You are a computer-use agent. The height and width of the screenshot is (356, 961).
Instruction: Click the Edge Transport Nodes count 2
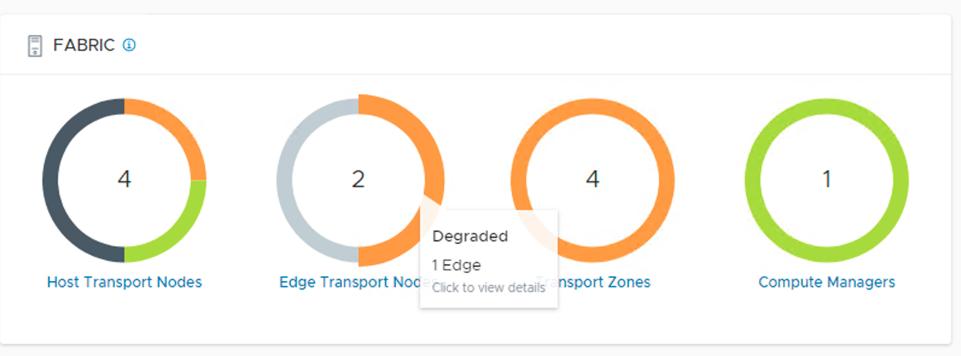click(359, 179)
